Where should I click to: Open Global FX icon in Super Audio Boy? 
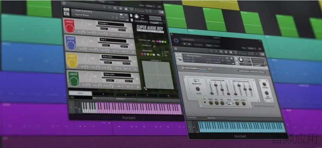[155, 46]
